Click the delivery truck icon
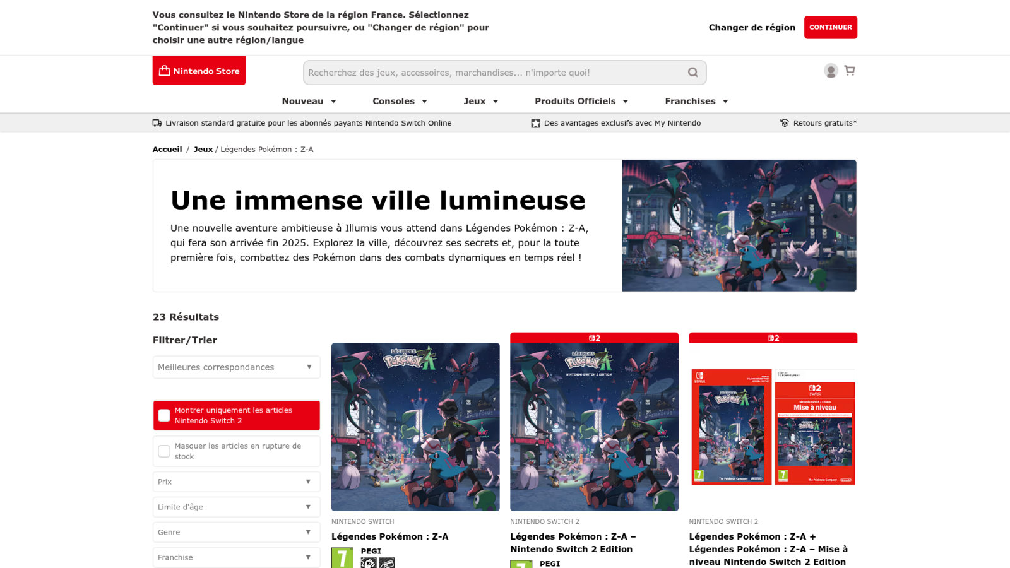 [x=157, y=123]
